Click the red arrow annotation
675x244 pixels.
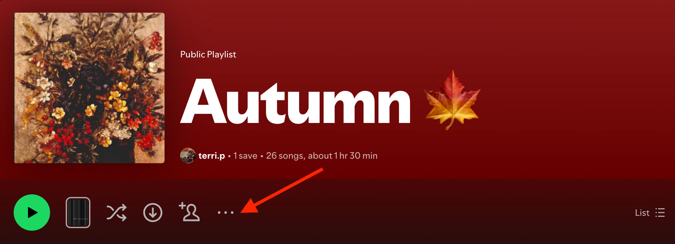pos(282,190)
